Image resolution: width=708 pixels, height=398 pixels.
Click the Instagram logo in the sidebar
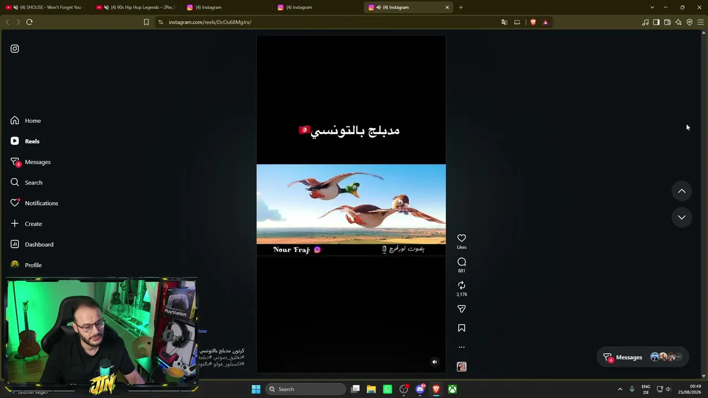point(15,49)
